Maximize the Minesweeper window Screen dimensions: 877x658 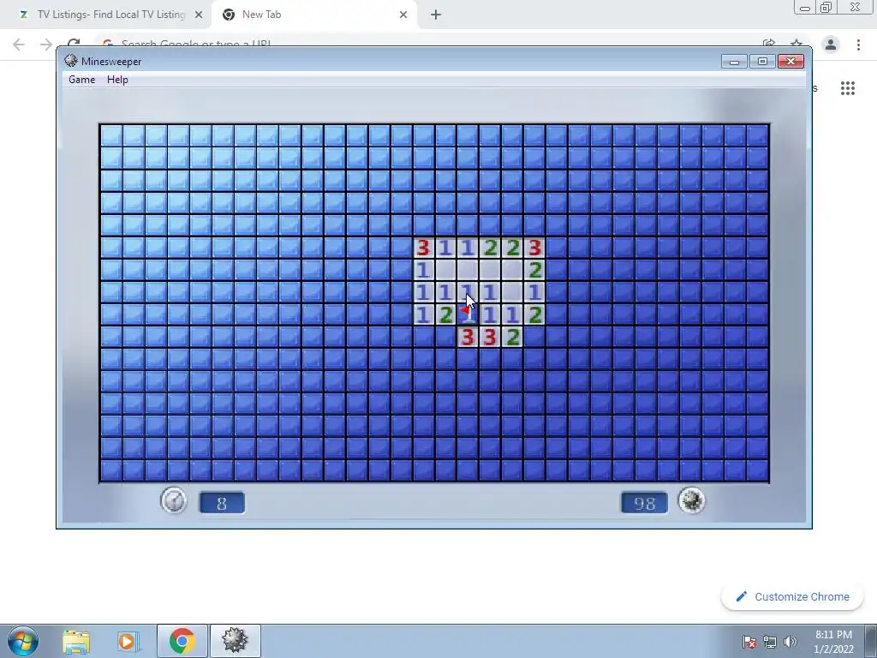[762, 61]
